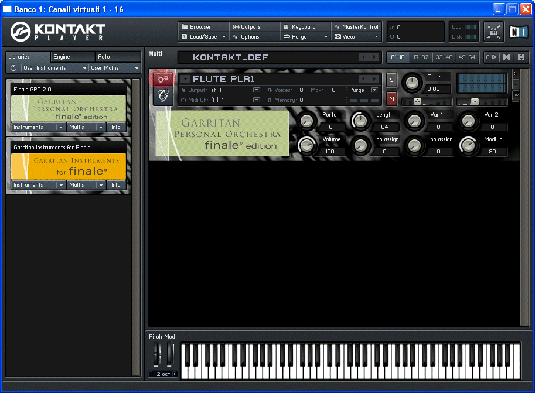This screenshot has width=535, height=393.
Task: Mute the FLUTE PLR1 instrument
Action: pos(391,97)
